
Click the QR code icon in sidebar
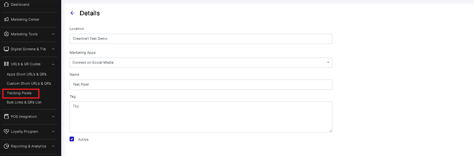click(6, 64)
